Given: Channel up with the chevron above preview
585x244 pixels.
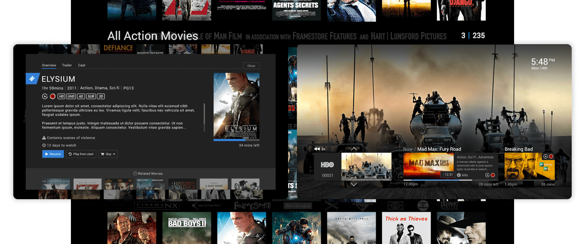Looking at the screenshot, I should tap(354, 149).
